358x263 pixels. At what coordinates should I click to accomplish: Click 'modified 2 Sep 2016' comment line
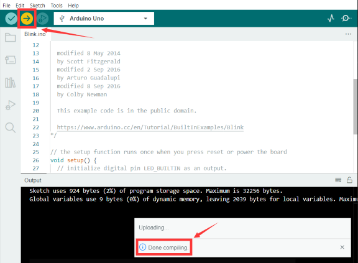(88, 70)
